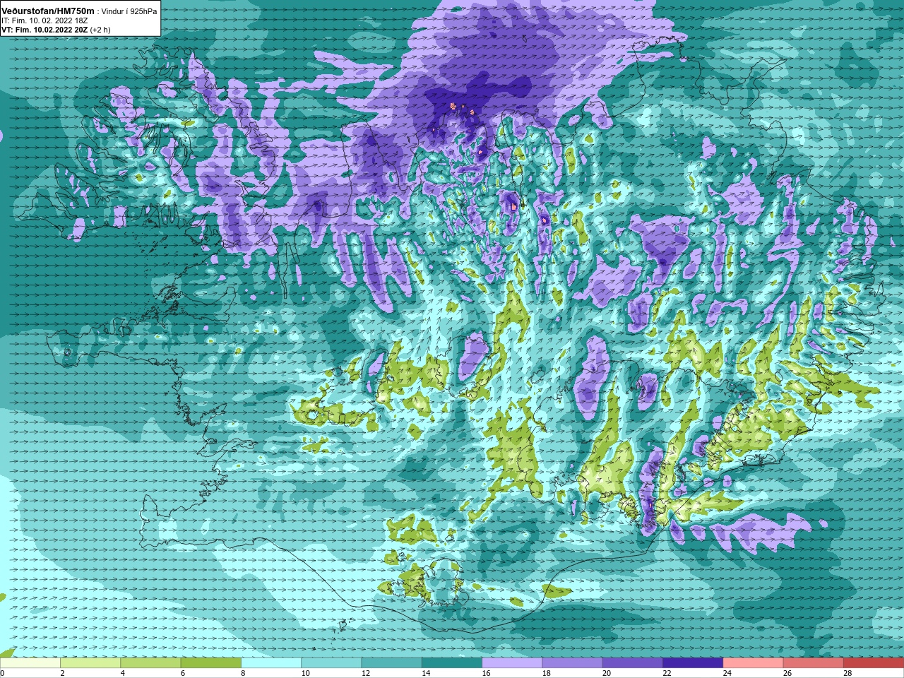Click the 'IT: Fim. 10. 02. 2022 18Z' line
Viewport: 904px width, 678px height.
pyautogui.click(x=44, y=20)
